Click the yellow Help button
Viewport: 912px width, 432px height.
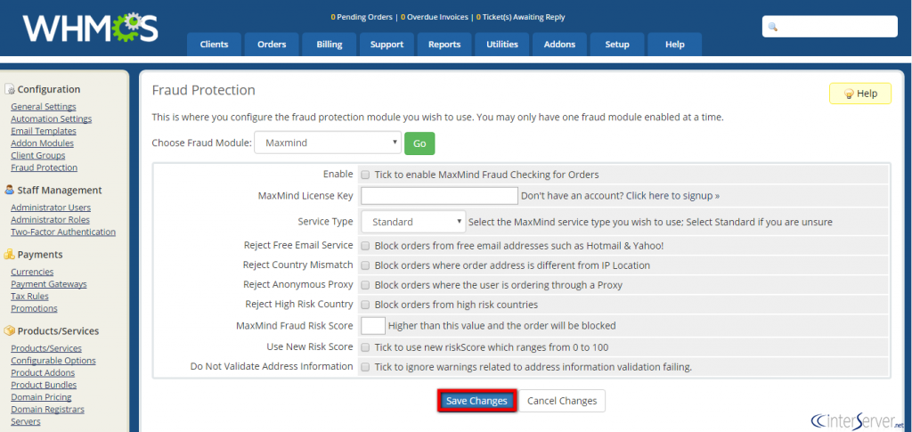(x=859, y=94)
